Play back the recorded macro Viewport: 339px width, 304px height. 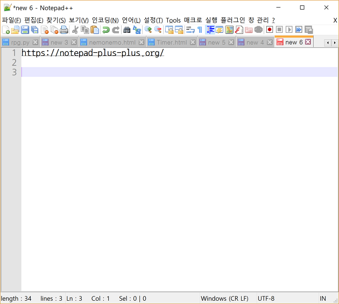click(289, 30)
